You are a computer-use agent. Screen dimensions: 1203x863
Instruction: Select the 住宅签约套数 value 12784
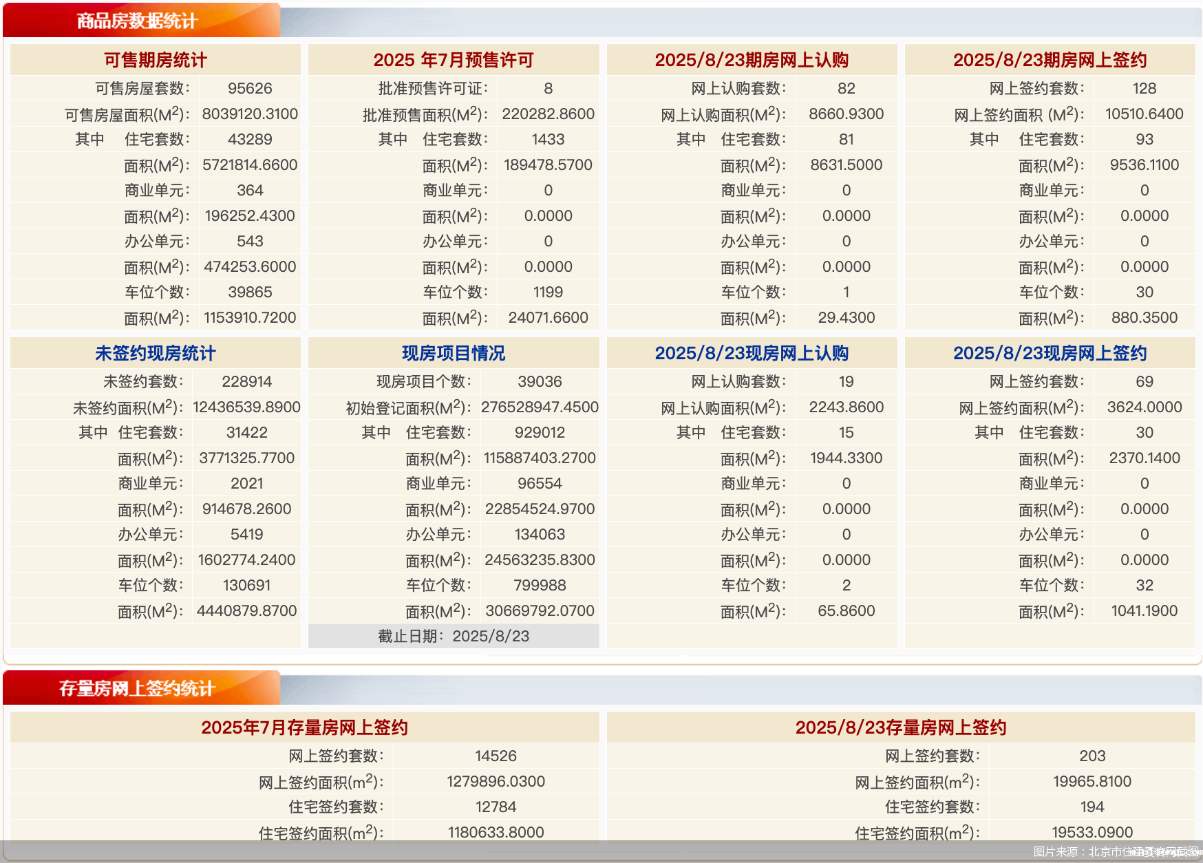(496, 807)
